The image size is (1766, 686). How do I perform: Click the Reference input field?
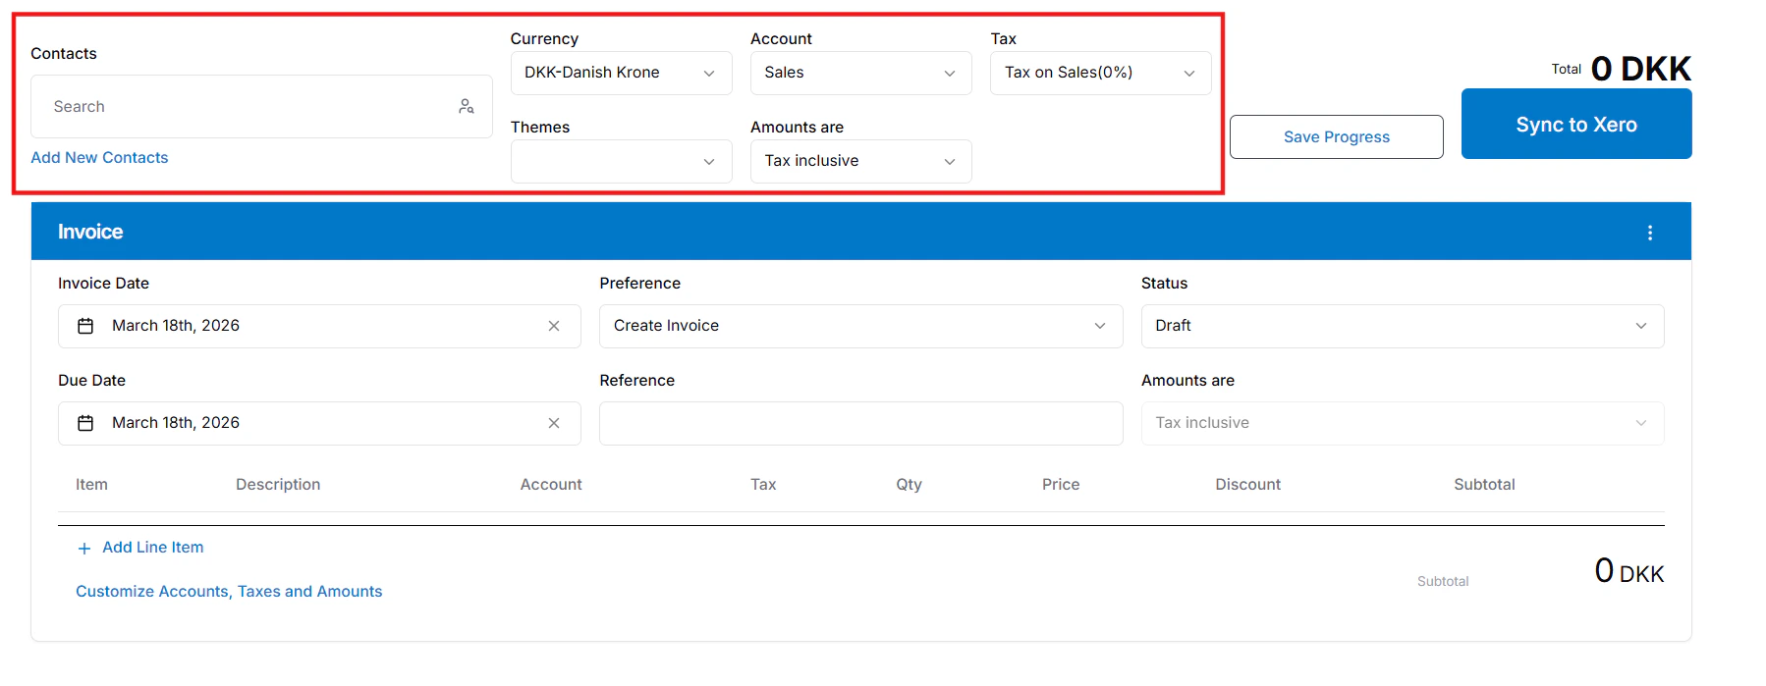tap(860, 423)
